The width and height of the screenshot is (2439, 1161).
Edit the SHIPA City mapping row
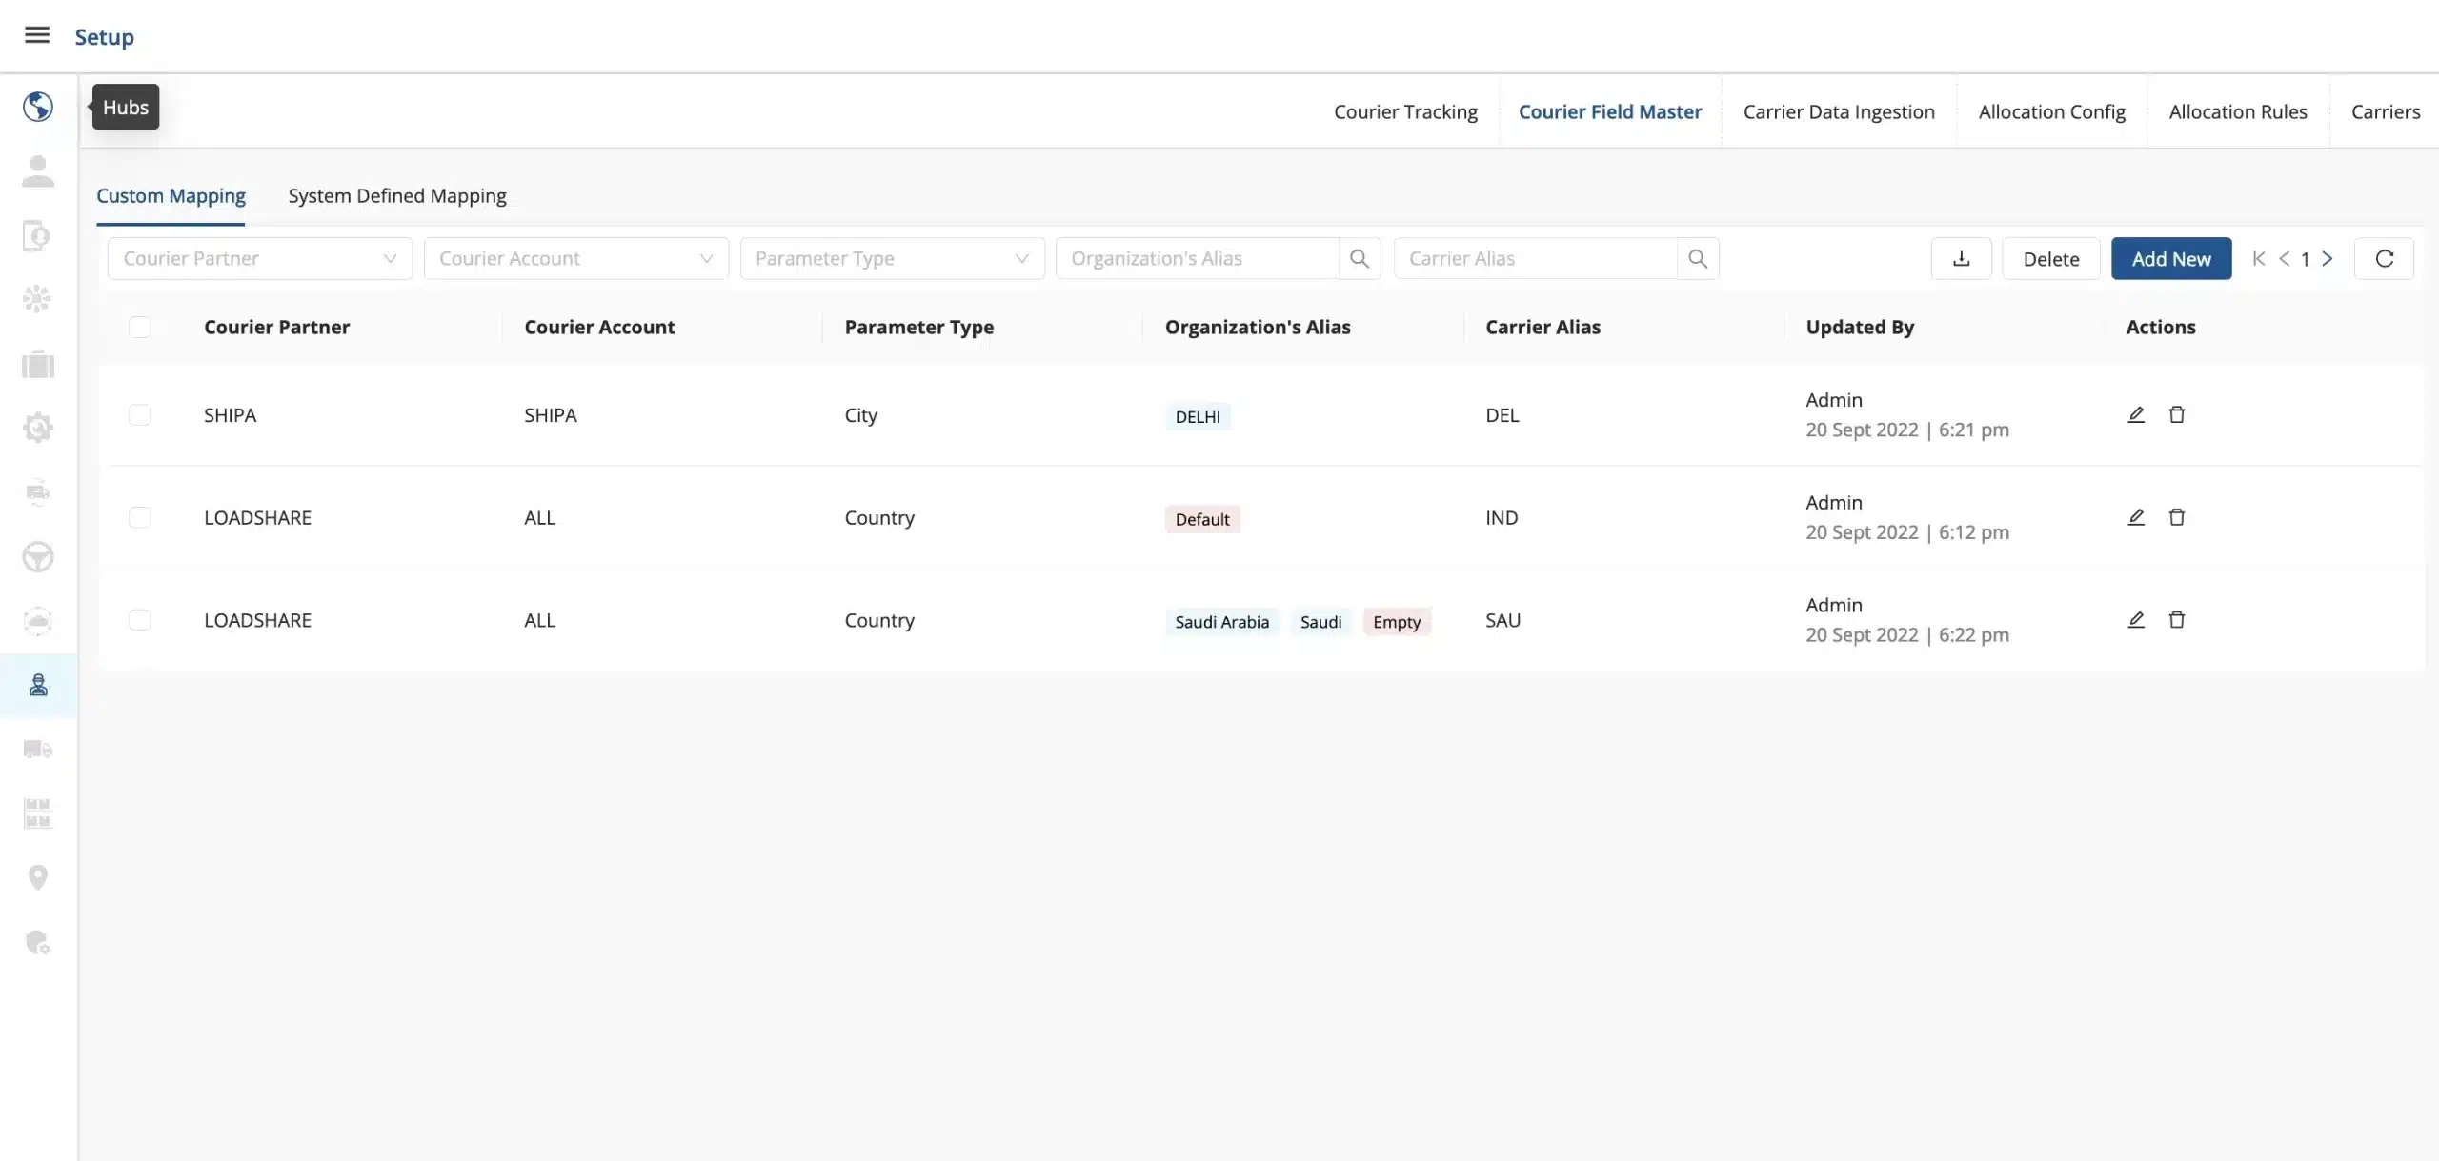point(2136,414)
